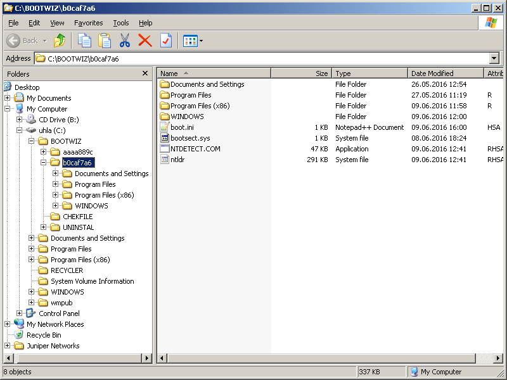Select CD Drive (B:) icon
The image size is (507, 380).
click(x=31, y=119)
